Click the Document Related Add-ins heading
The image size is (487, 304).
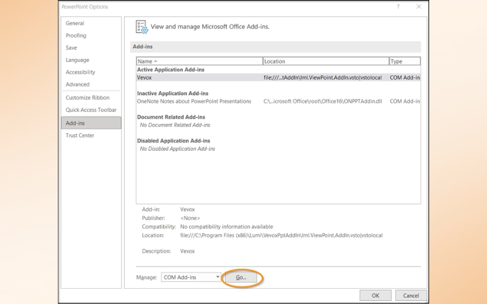tap(171, 117)
